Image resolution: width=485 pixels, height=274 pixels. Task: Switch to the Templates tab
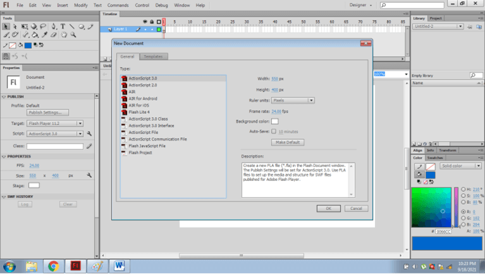coord(153,57)
